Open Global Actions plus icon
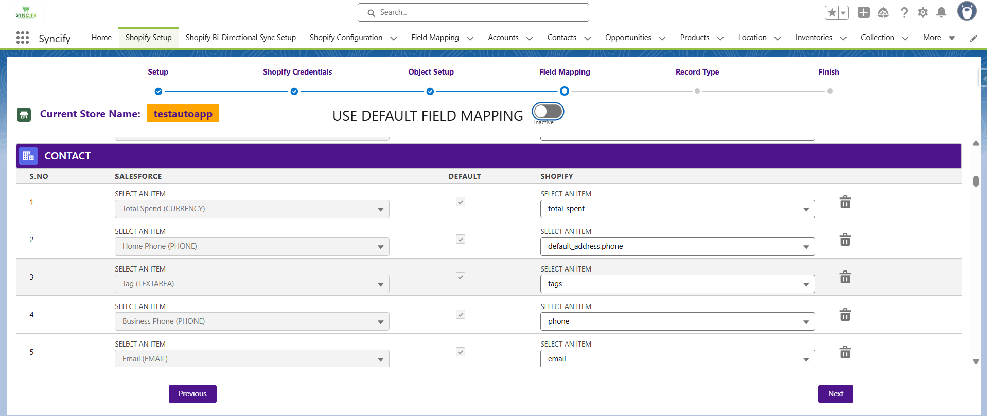The width and height of the screenshot is (987, 416). 863,12
